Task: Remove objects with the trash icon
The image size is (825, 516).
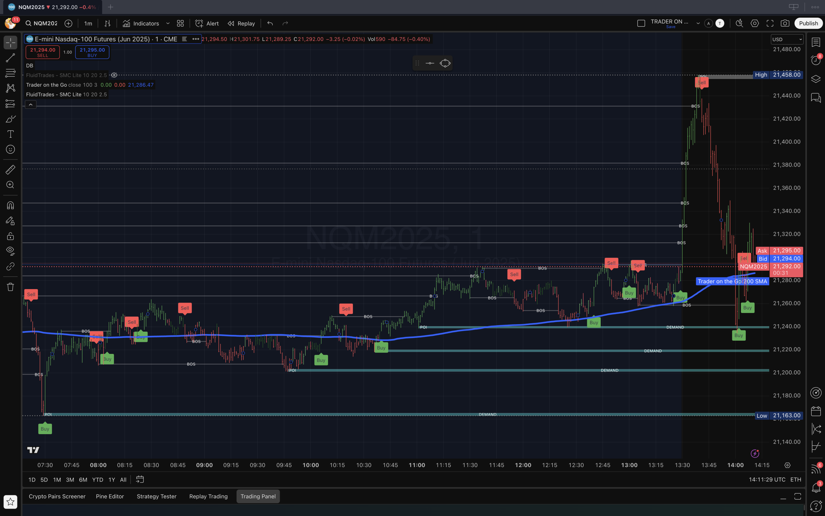Action: 10,287
